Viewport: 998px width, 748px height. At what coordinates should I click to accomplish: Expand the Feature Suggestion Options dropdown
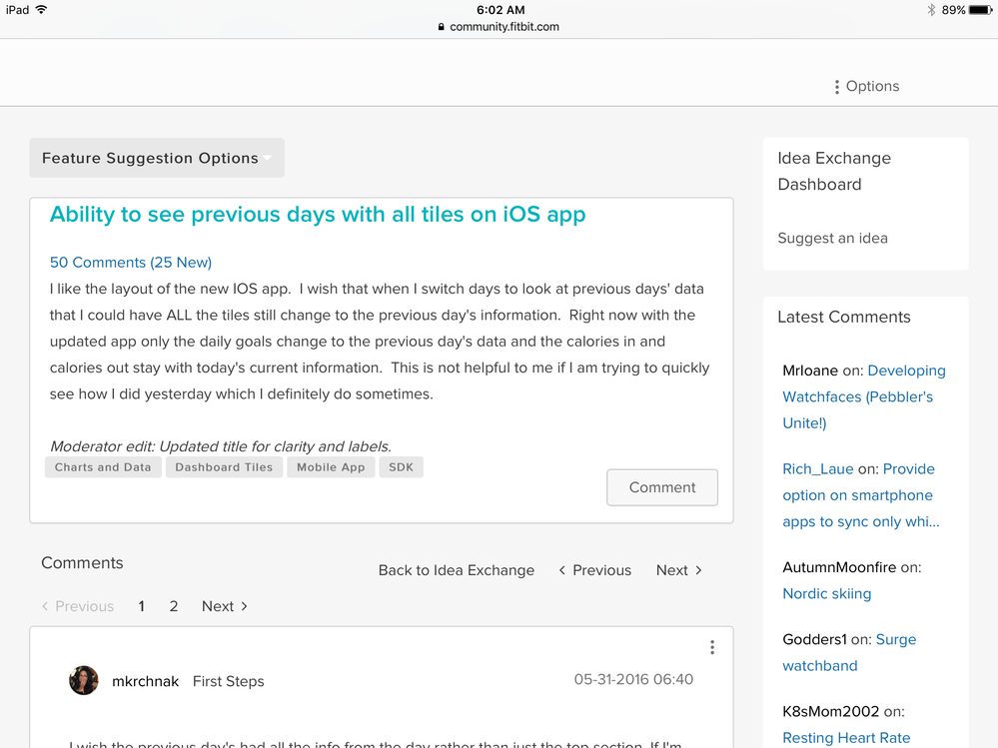[x=157, y=158]
